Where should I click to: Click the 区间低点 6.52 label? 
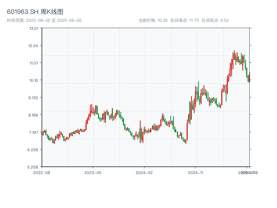pos(215,20)
